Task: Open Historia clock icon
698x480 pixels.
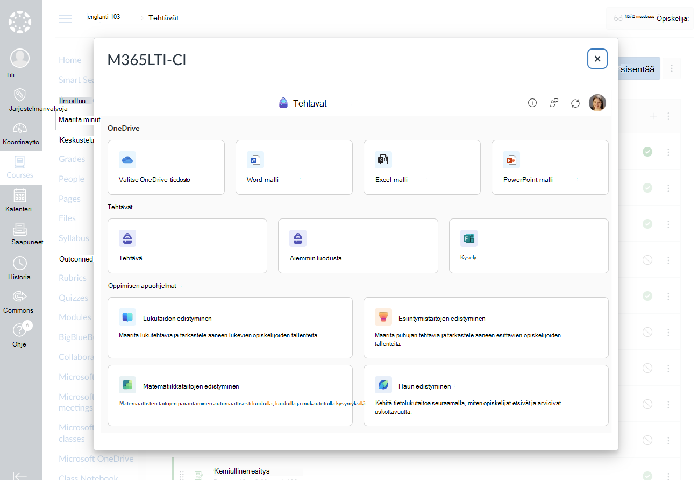Action: click(20, 263)
